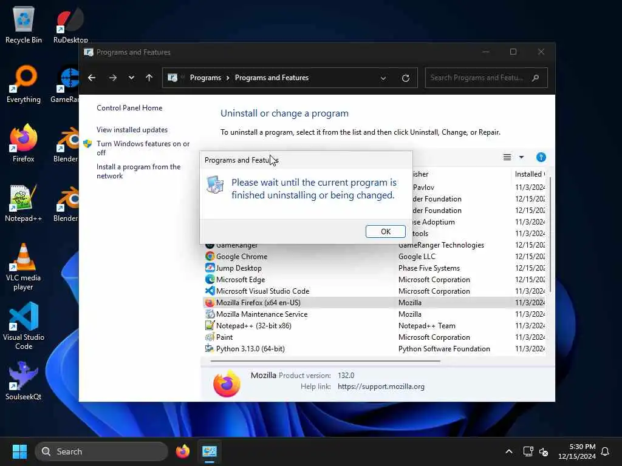Open Control Panel Home link

pos(129,108)
